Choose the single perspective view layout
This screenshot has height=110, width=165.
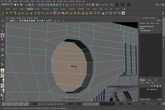pos(2,71)
